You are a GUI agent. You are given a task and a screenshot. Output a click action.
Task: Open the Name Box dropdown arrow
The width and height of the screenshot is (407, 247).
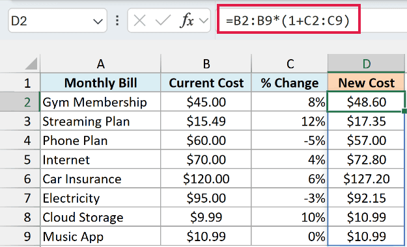pos(98,21)
